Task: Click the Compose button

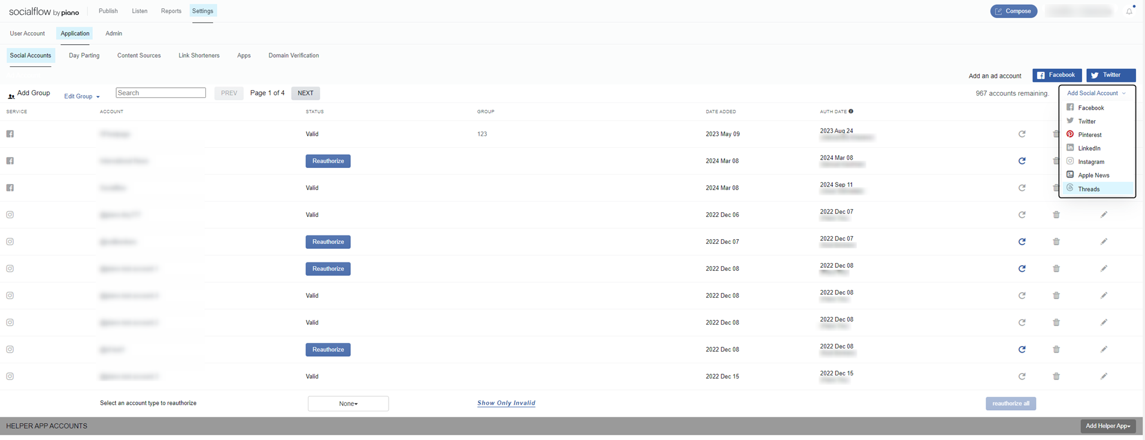Action: [1014, 11]
